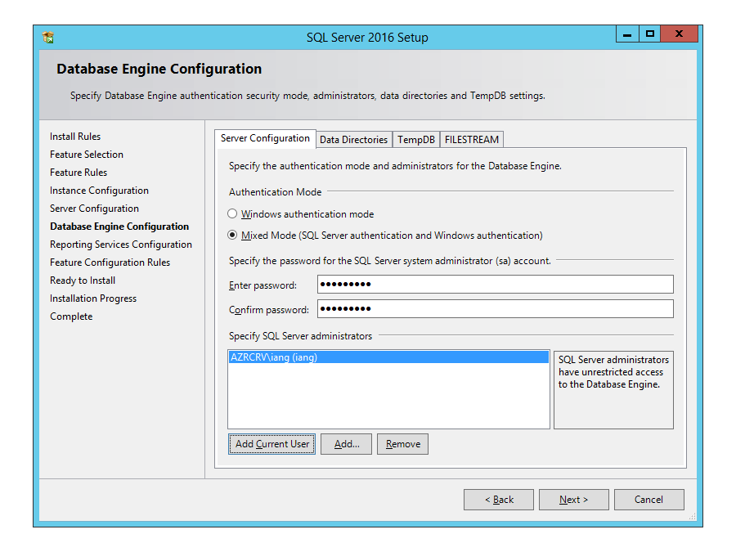The height and width of the screenshot is (552, 736).
Task: Select the AZRCRV\iang (iang) administrator entry
Action: (x=388, y=357)
